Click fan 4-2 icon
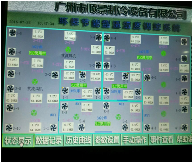This screenshot has width=193, height=163. [147, 78]
